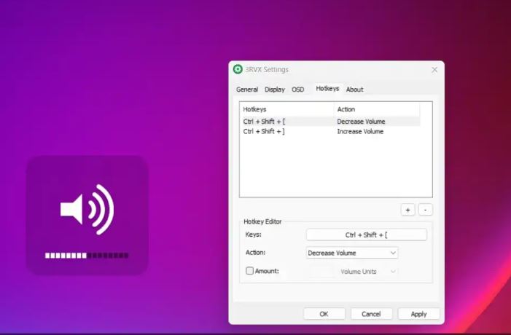
Task: Click the Increase Volume action cell
Action: (360, 132)
